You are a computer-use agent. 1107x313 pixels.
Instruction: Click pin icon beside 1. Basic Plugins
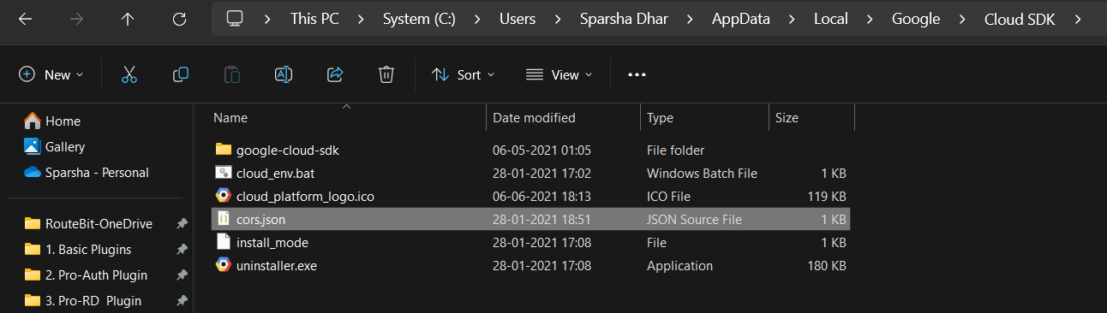tap(182, 250)
